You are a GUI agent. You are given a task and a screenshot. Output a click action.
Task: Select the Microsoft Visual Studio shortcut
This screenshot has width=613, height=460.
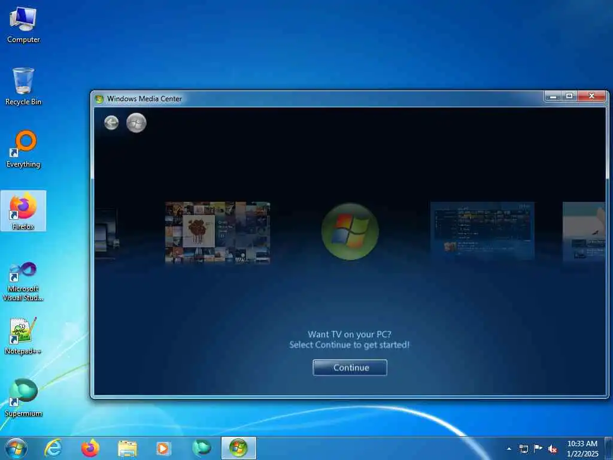click(x=23, y=282)
